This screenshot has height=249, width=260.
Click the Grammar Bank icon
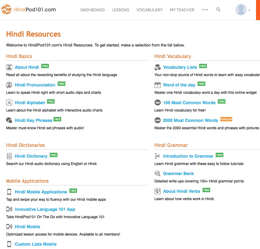pyautogui.click(x=157, y=174)
